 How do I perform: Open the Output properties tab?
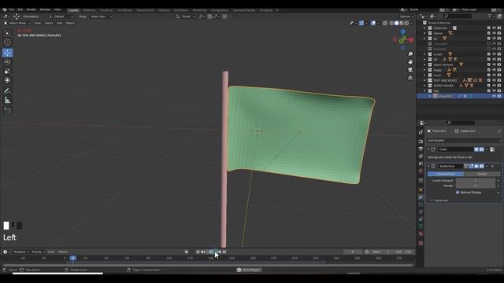(x=421, y=149)
